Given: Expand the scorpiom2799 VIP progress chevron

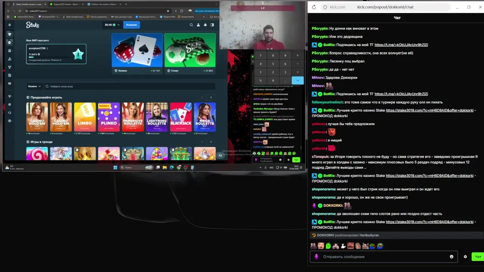Looking at the screenshot, I should [47, 48].
